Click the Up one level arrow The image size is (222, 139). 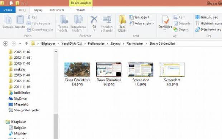26,44
